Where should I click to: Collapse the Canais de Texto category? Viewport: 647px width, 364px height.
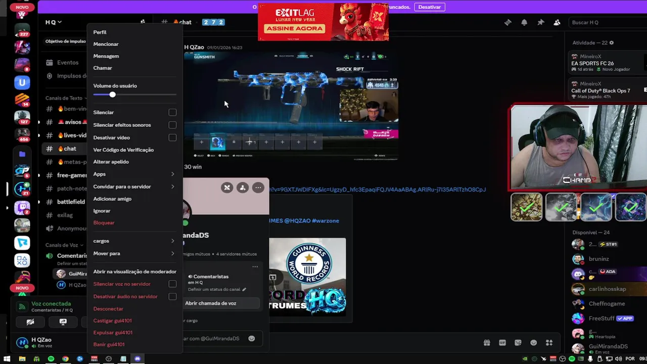(x=66, y=98)
